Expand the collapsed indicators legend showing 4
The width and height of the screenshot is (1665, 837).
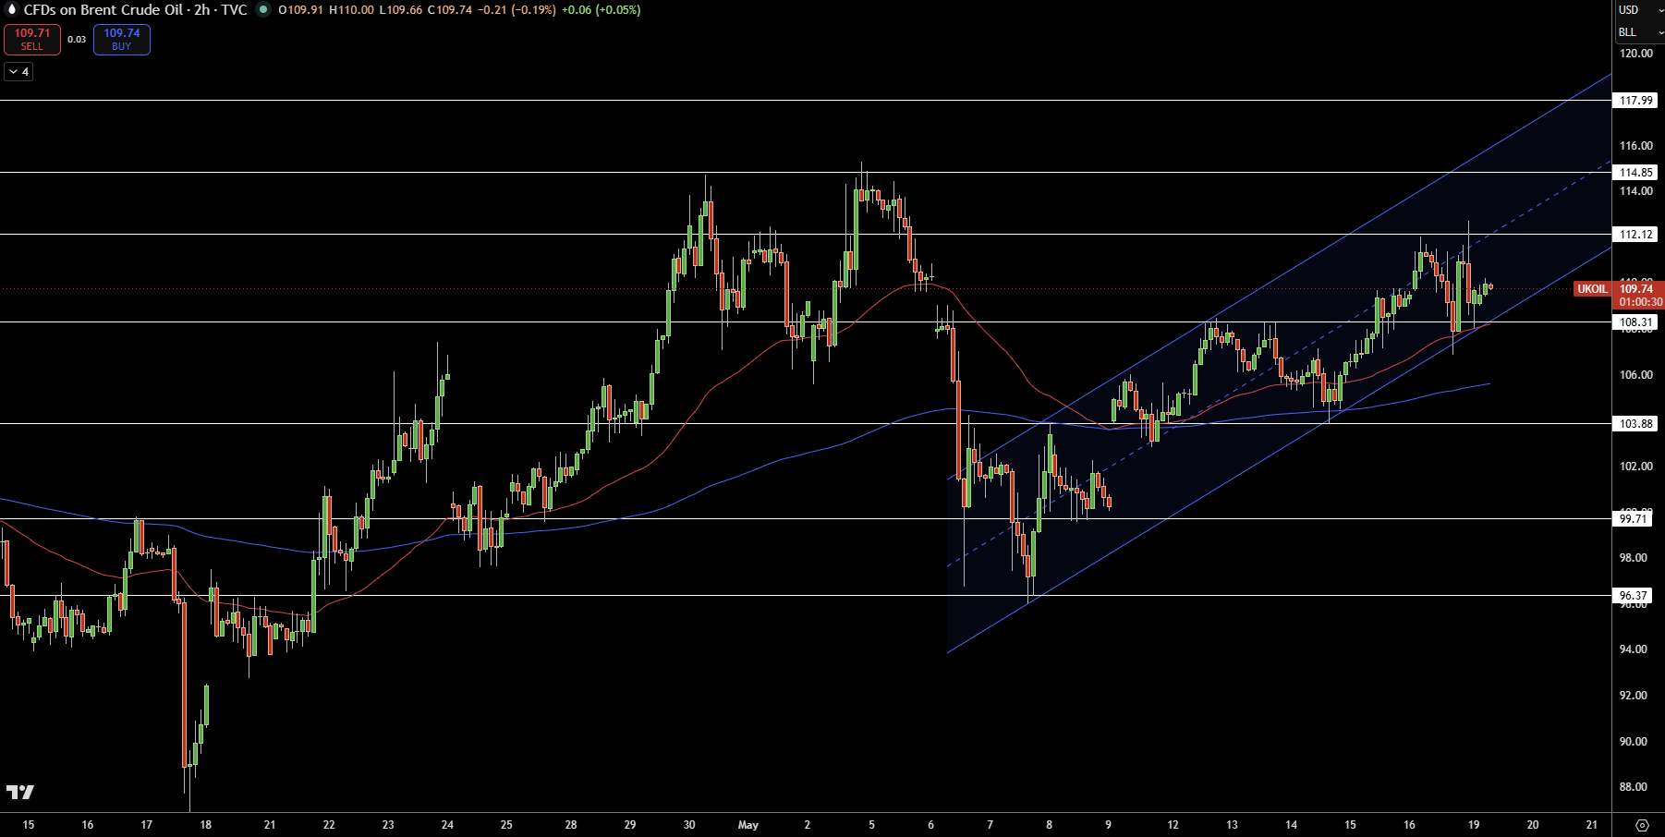[18, 72]
